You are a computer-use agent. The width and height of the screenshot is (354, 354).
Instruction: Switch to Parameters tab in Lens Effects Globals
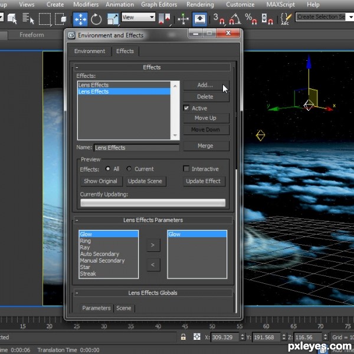pos(96,308)
